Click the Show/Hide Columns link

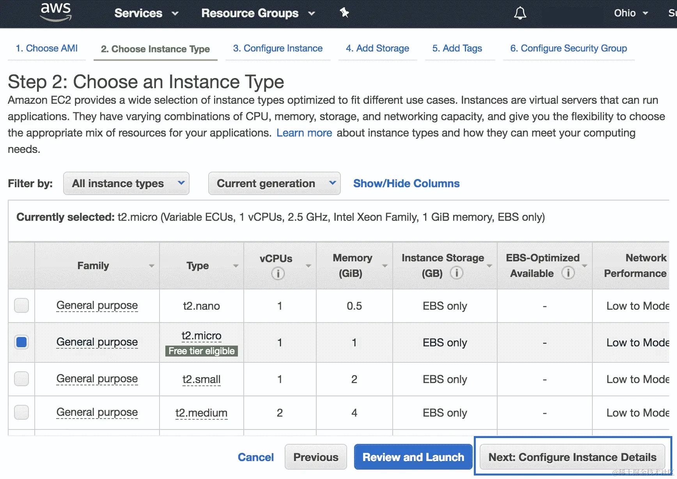pos(406,183)
